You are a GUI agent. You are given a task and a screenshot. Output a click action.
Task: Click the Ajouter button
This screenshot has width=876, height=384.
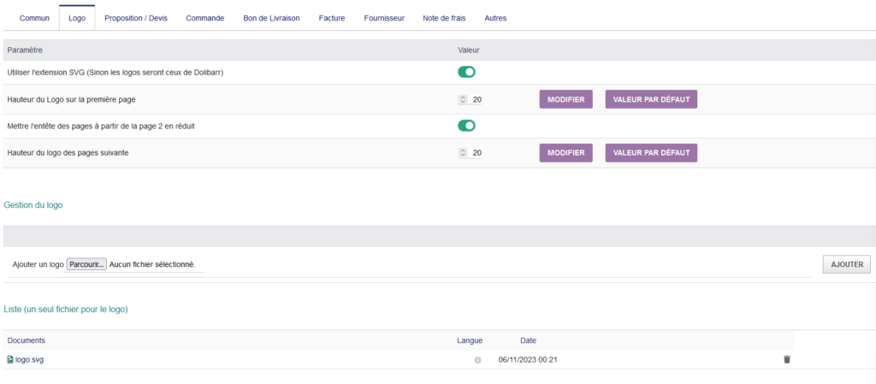click(x=846, y=264)
